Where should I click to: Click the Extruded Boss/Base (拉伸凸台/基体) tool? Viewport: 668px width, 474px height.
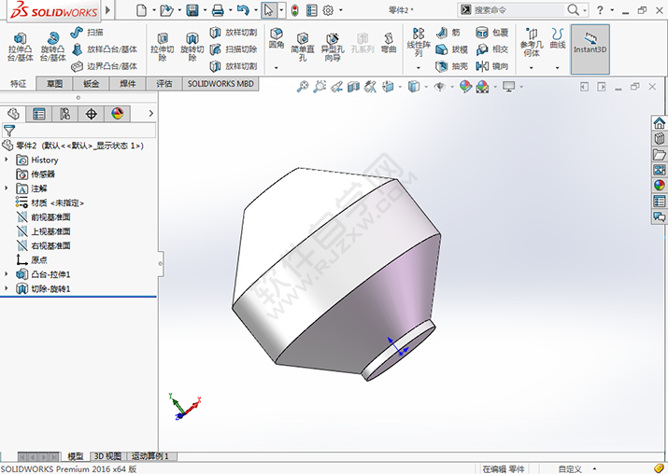coord(19,45)
